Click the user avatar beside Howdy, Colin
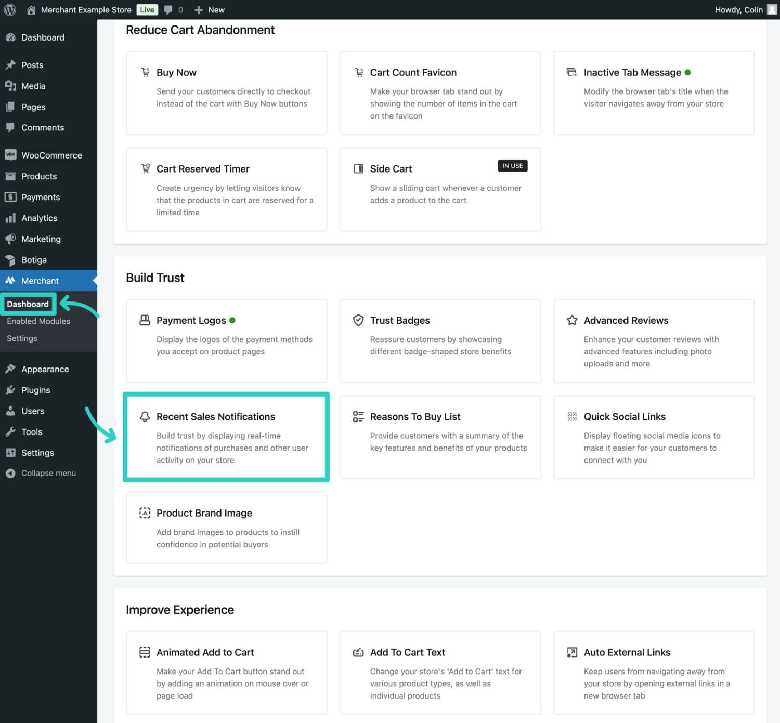780x723 pixels. (772, 10)
